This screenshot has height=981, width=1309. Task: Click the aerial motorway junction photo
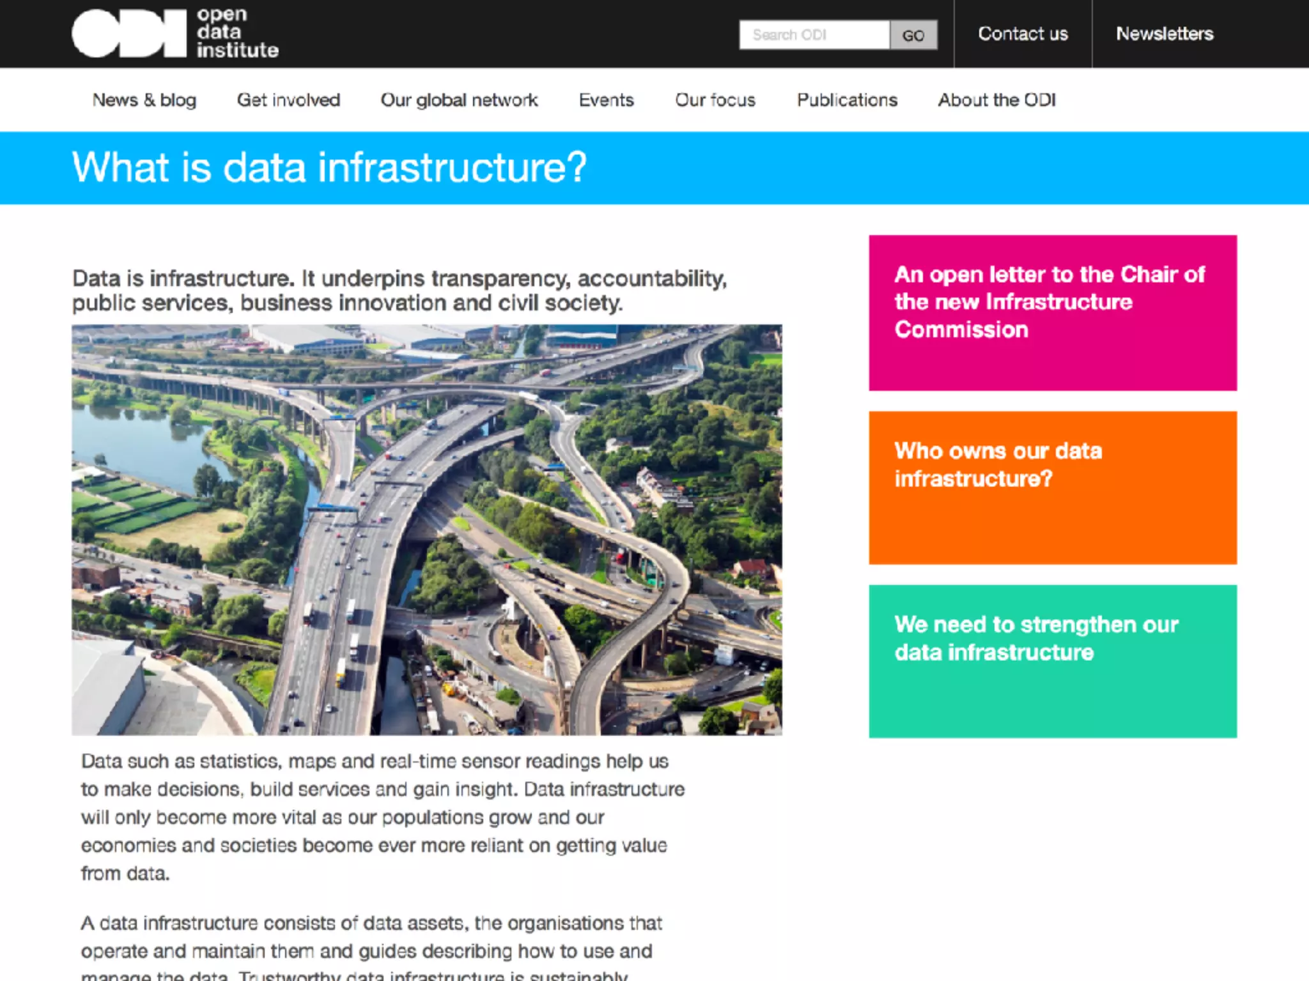click(x=426, y=530)
